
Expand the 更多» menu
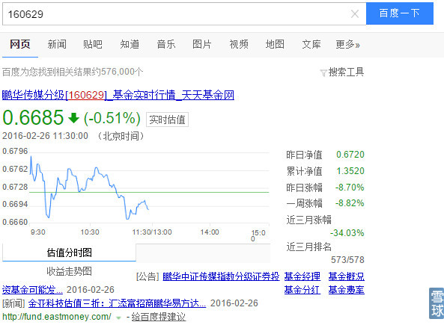click(x=347, y=44)
